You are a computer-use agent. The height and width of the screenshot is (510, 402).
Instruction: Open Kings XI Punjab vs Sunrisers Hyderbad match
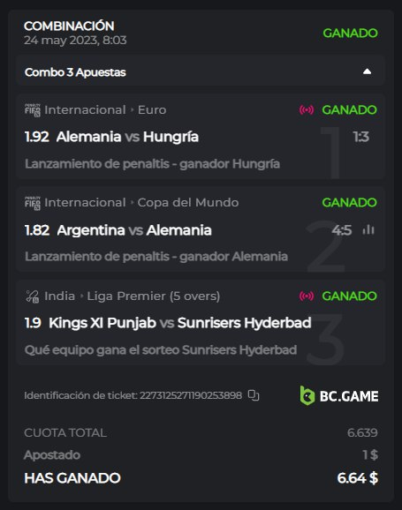click(x=180, y=323)
